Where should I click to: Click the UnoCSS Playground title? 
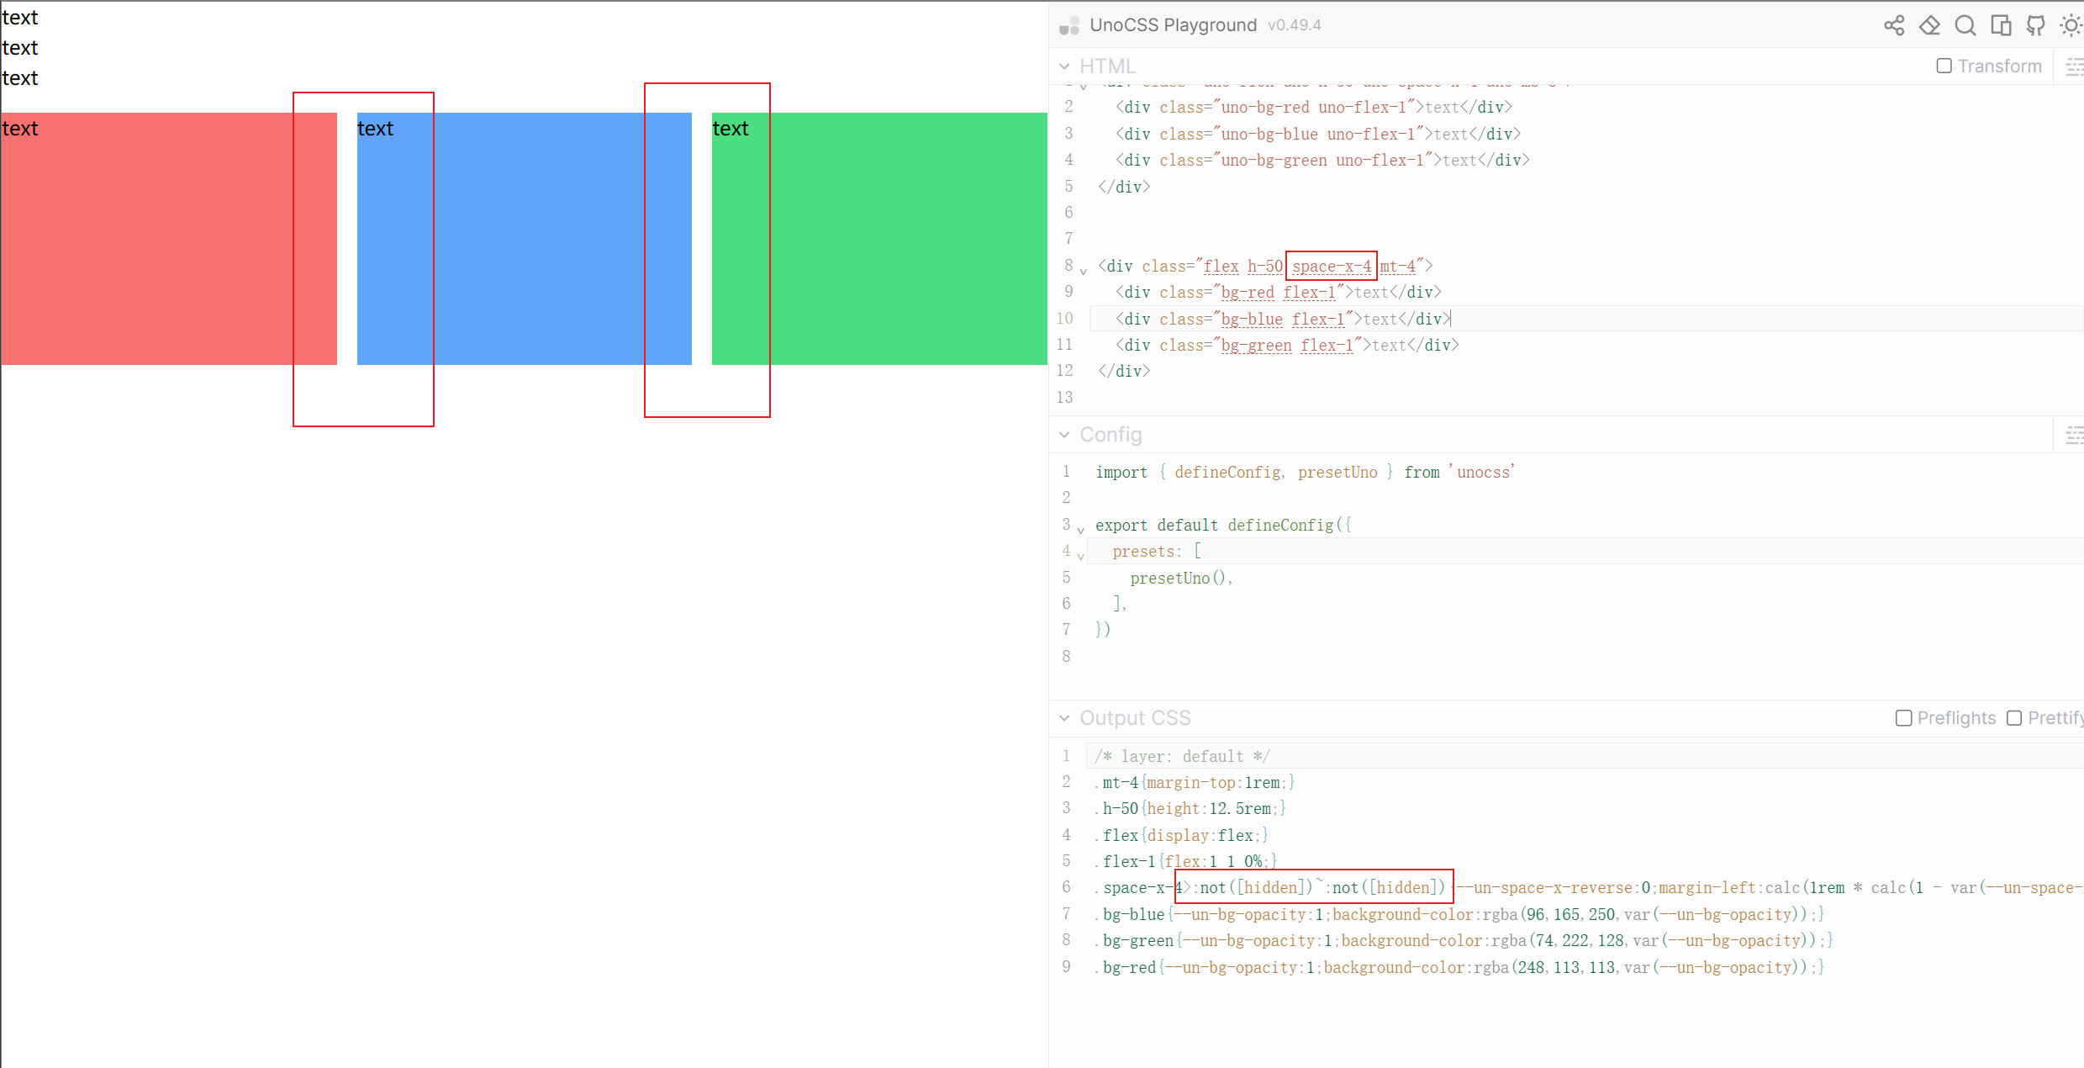point(1174,24)
